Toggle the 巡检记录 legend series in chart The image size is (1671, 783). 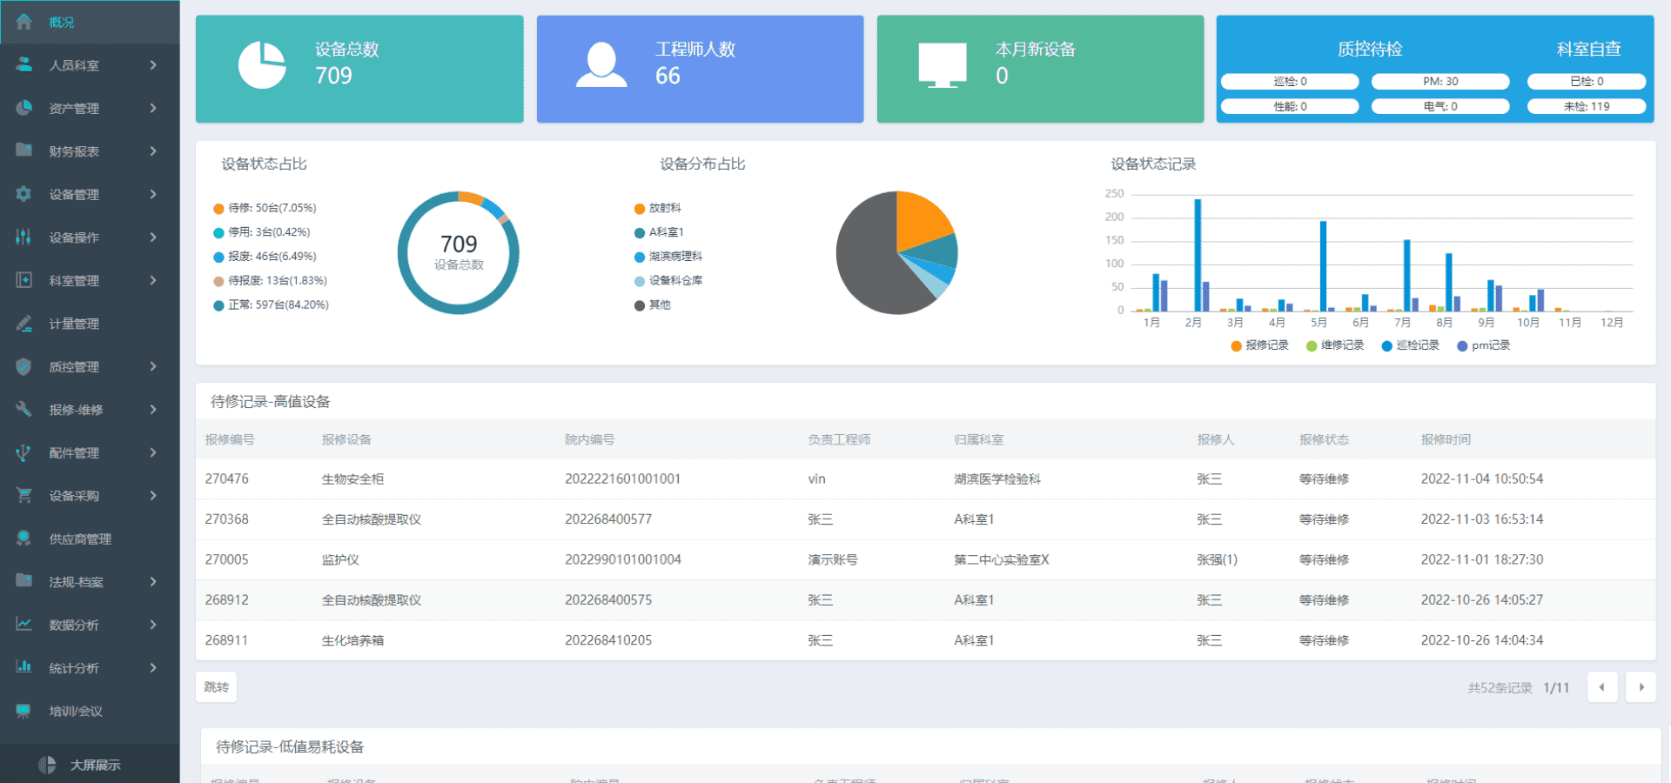pyautogui.click(x=1410, y=345)
